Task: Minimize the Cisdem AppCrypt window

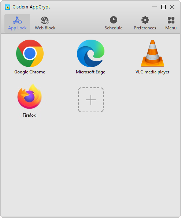Action: (154, 7)
